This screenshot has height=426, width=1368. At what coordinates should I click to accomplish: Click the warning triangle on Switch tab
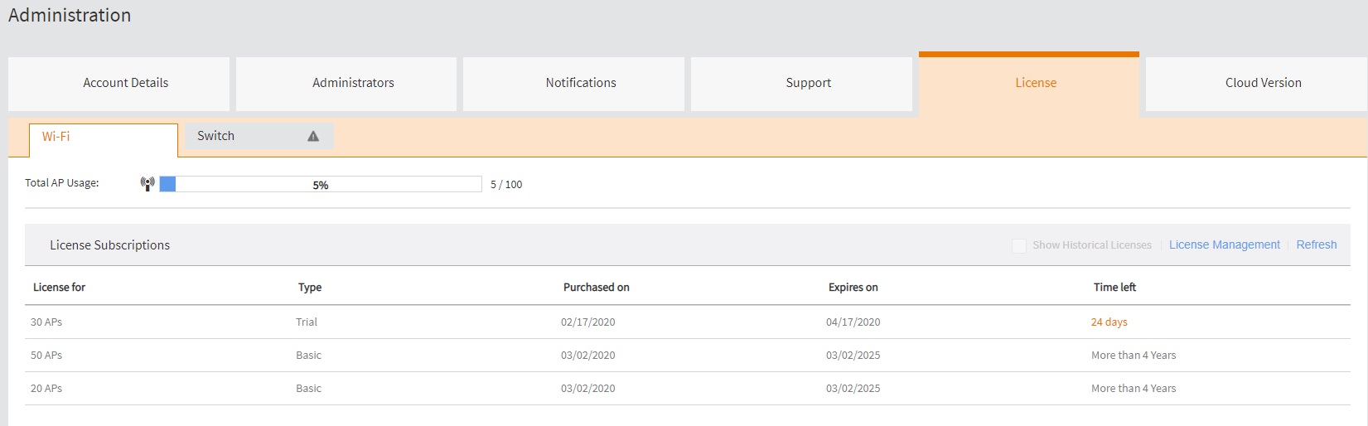click(313, 137)
